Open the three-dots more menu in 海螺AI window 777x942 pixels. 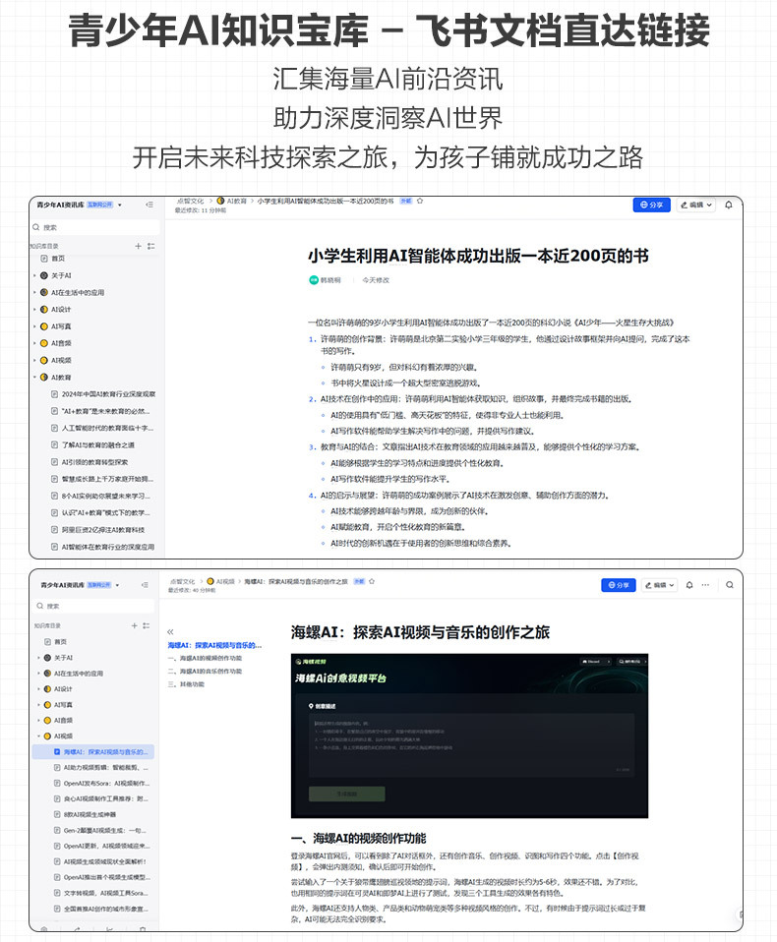coord(705,584)
